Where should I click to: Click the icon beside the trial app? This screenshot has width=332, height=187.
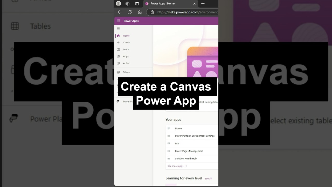pos(169,143)
